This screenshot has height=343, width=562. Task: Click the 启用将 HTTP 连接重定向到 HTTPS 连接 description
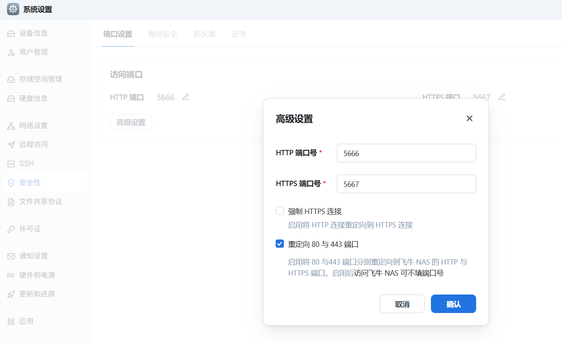tap(350, 225)
